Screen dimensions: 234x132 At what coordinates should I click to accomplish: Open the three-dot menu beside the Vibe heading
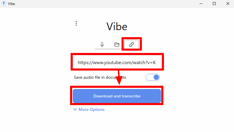(76, 23)
